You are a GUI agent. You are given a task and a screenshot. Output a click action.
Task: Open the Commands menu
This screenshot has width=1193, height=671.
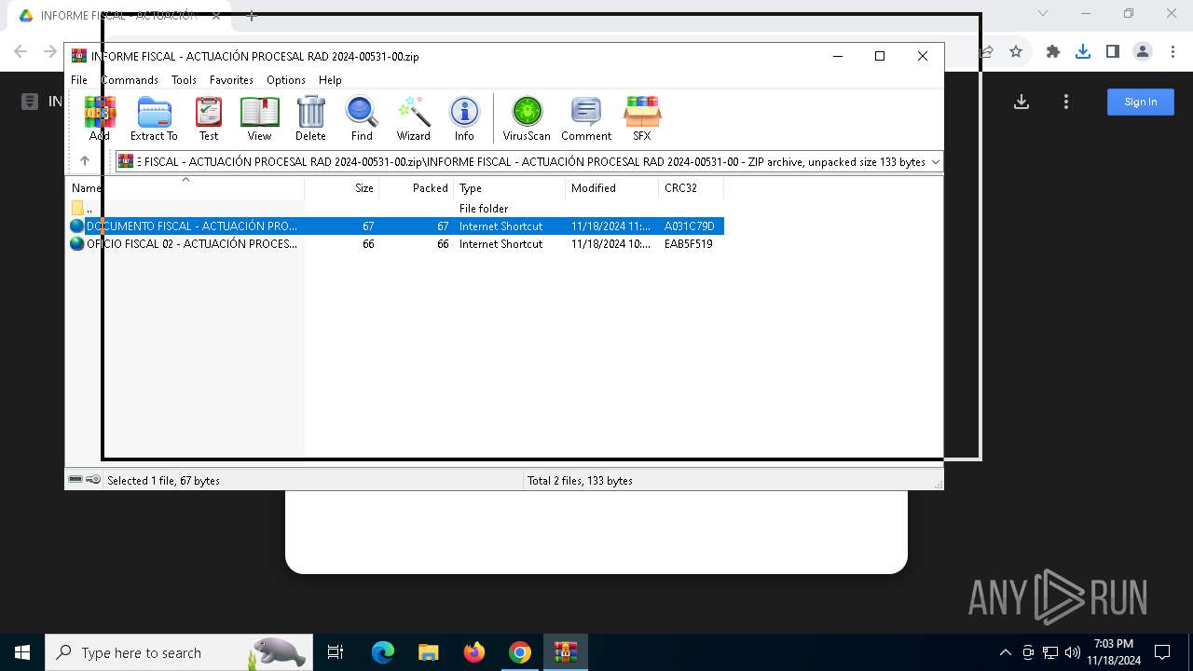click(130, 80)
